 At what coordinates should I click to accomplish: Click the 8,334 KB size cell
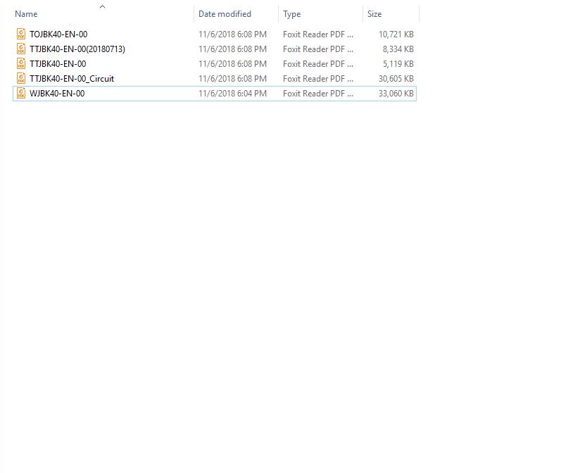point(398,49)
